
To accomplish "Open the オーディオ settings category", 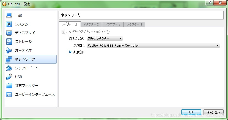I will (x=31, y=50).
